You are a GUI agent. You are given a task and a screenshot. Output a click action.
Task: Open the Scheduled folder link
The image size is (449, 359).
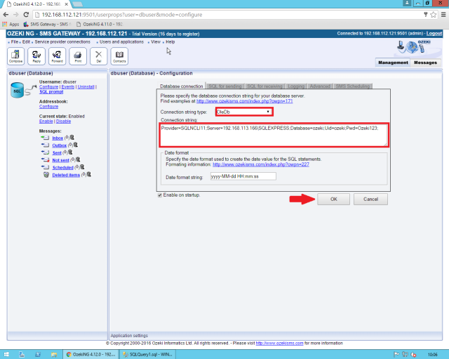point(62,167)
